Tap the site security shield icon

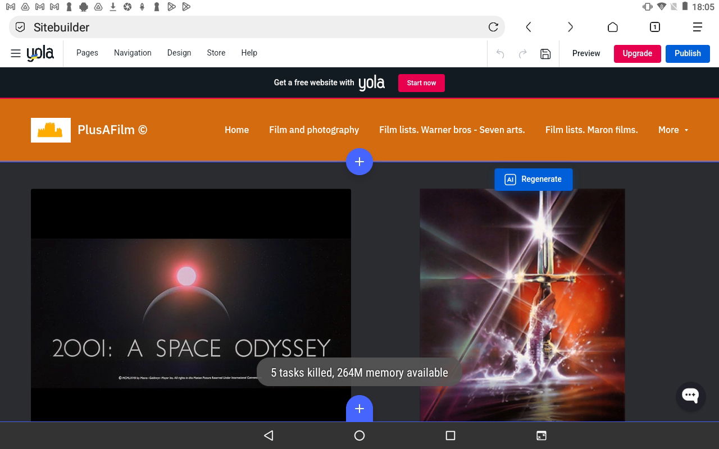pyautogui.click(x=20, y=27)
